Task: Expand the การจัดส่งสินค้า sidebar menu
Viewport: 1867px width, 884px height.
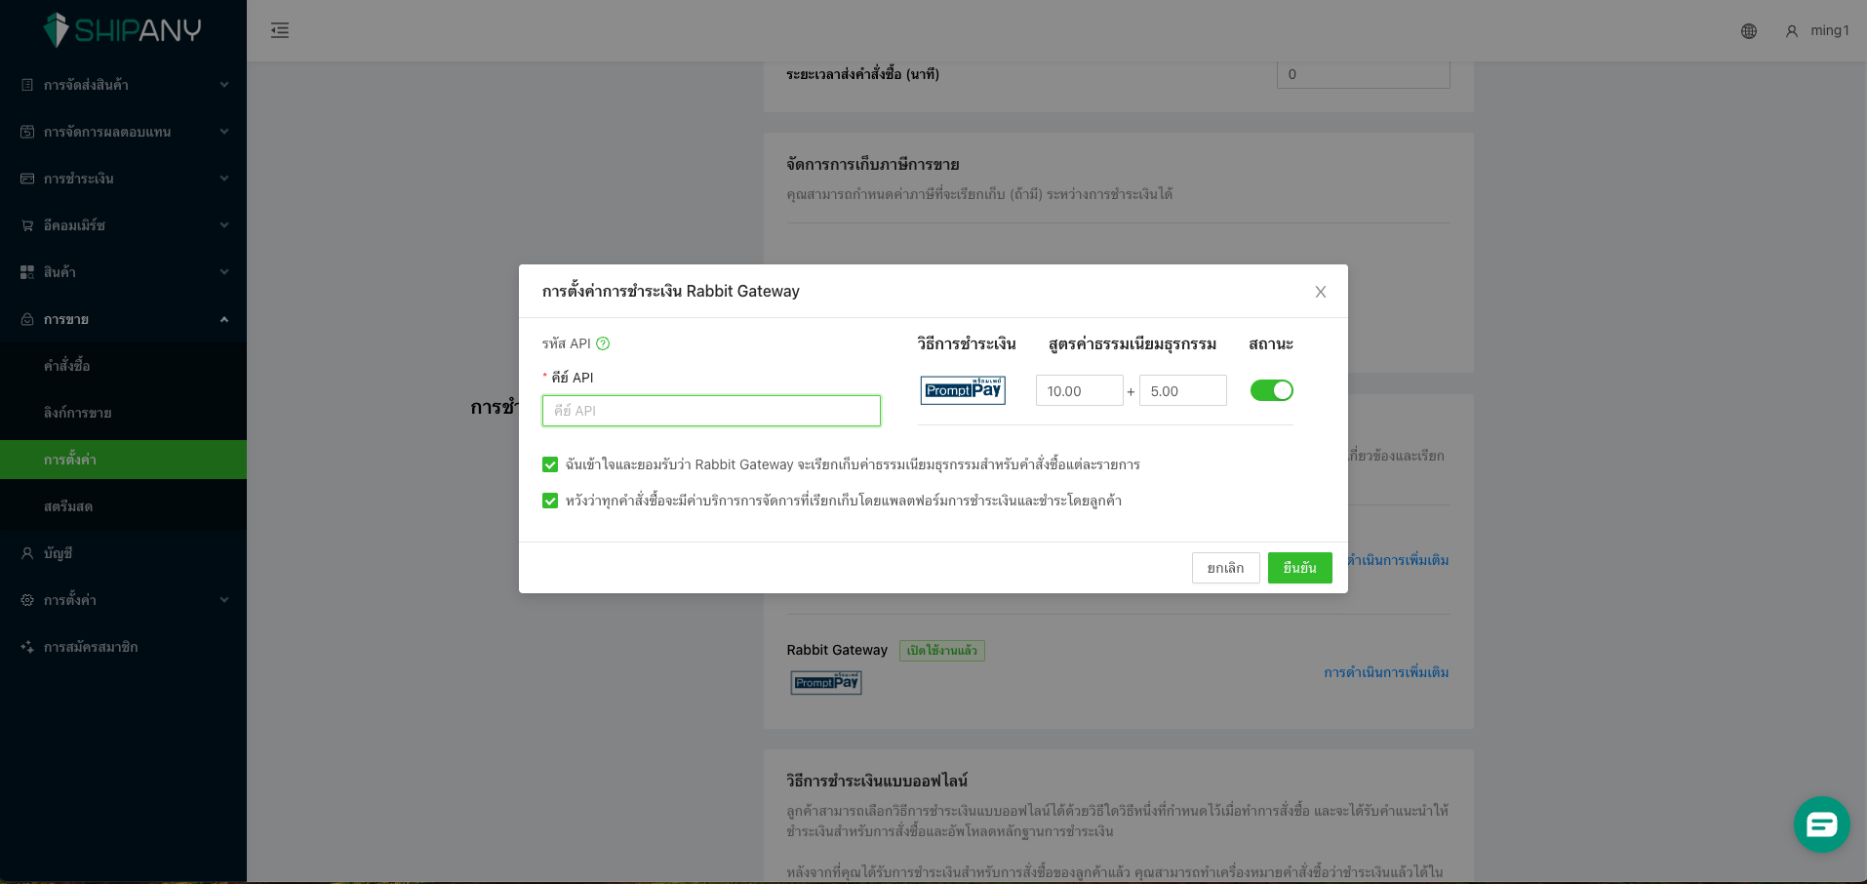Action: tap(123, 85)
